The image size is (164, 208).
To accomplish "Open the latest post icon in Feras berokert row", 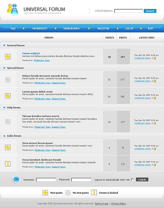I will [154, 165].
